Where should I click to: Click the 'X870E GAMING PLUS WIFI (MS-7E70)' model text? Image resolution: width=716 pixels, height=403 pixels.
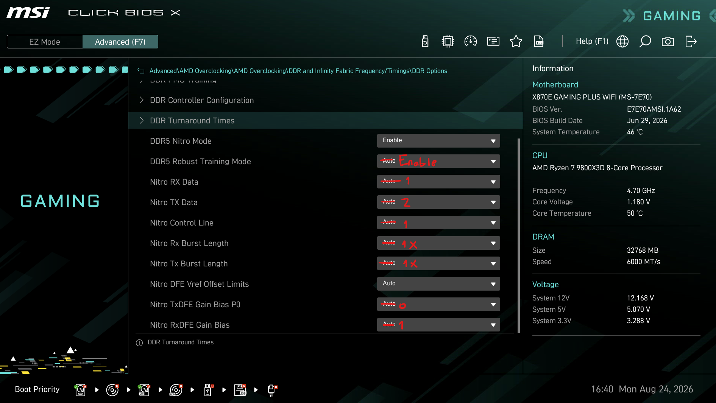pyautogui.click(x=592, y=97)
